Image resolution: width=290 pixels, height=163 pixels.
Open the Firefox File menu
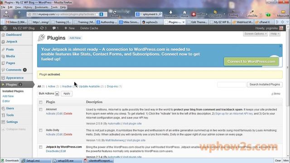click(3, 7)
